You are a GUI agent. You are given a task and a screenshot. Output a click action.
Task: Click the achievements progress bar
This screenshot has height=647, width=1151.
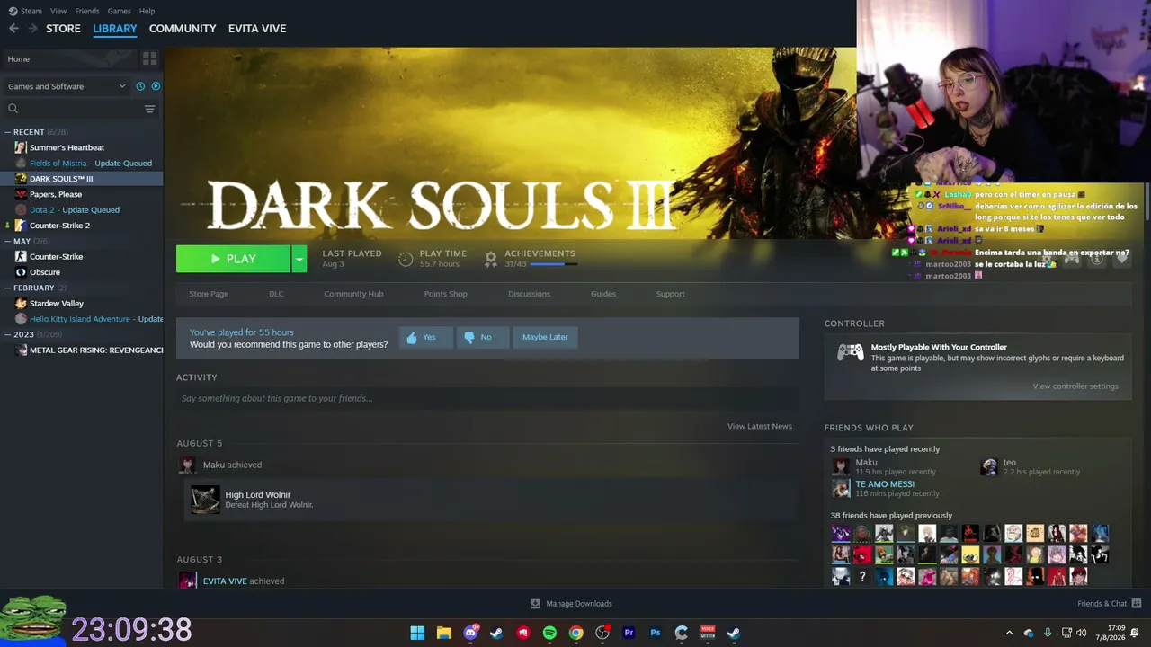[x=552, y=264]
